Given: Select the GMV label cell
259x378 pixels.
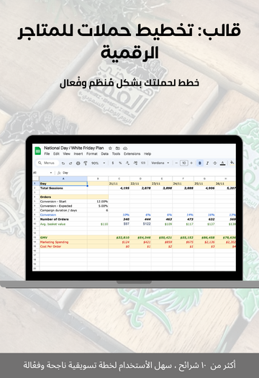Looking at the screenshot, I should [63, 238].
